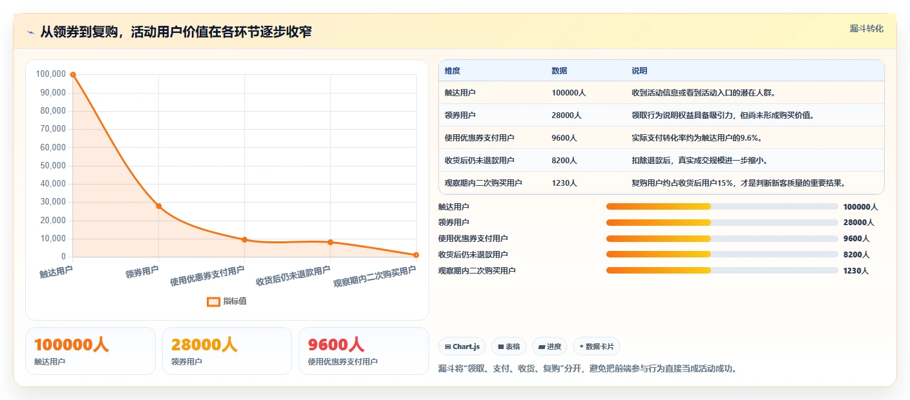910x400 pixels.
Task: Click the 1230人 value beside the progress bar
Action: 856,271
